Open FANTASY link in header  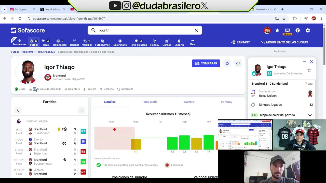click(x=240, y=42)
